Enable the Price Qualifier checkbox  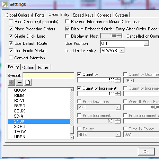click(79, 101)
